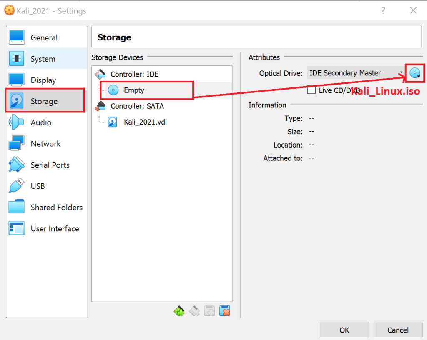Click the Display screen icon
This screenshot has height=340, width=427.
click(16, 80)
